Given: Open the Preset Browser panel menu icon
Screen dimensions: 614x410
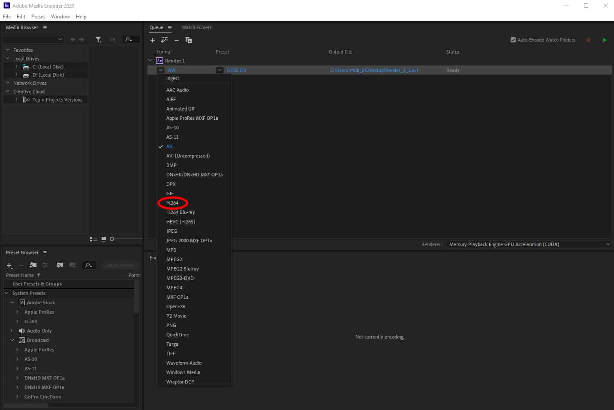Looking at the screenshot, I should tap(45, 253).
